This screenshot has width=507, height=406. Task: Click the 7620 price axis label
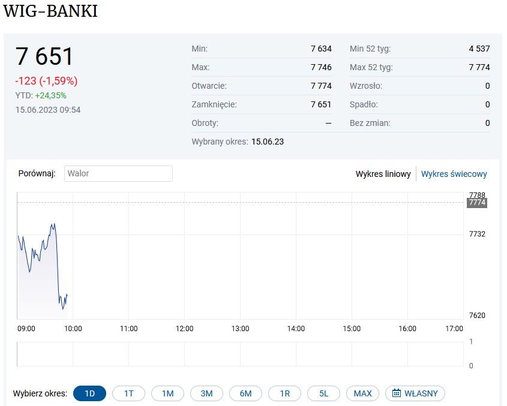[x=477, y=315]
